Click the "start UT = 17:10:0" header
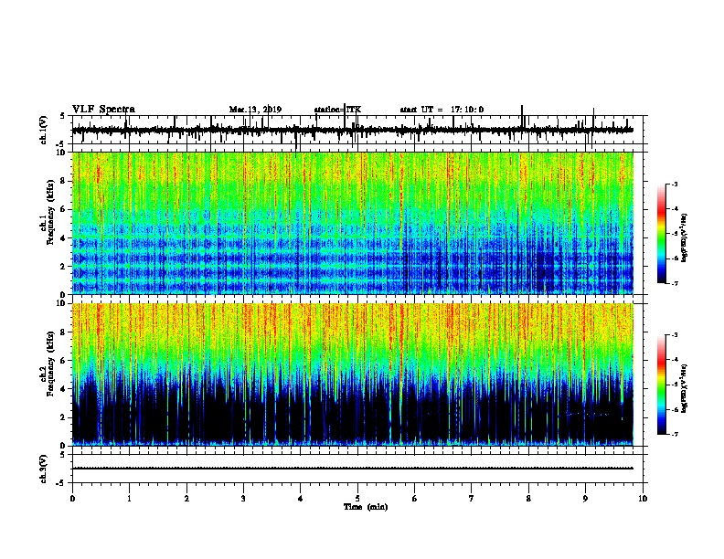 442,110
